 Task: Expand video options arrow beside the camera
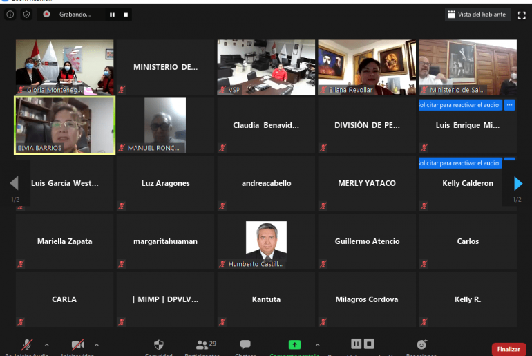(x=96, y=344)
